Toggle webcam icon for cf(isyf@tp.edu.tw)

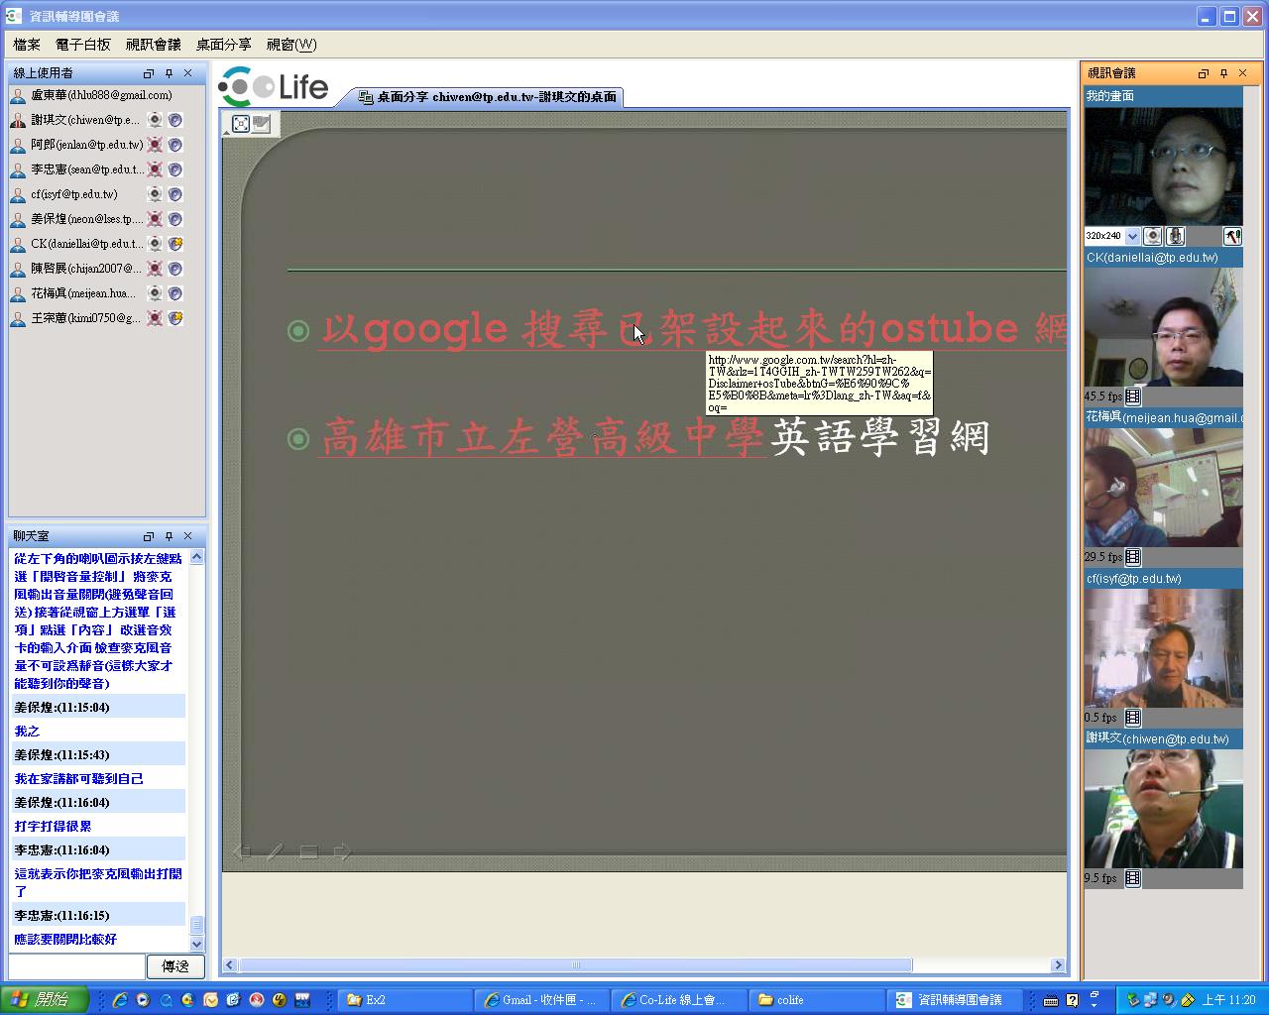(x=155, y=194)
